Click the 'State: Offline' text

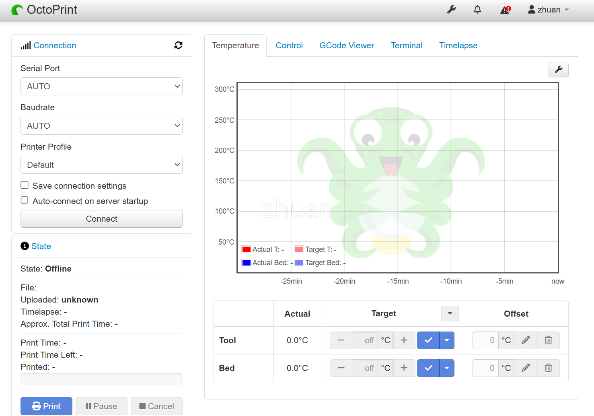(46, 269)
